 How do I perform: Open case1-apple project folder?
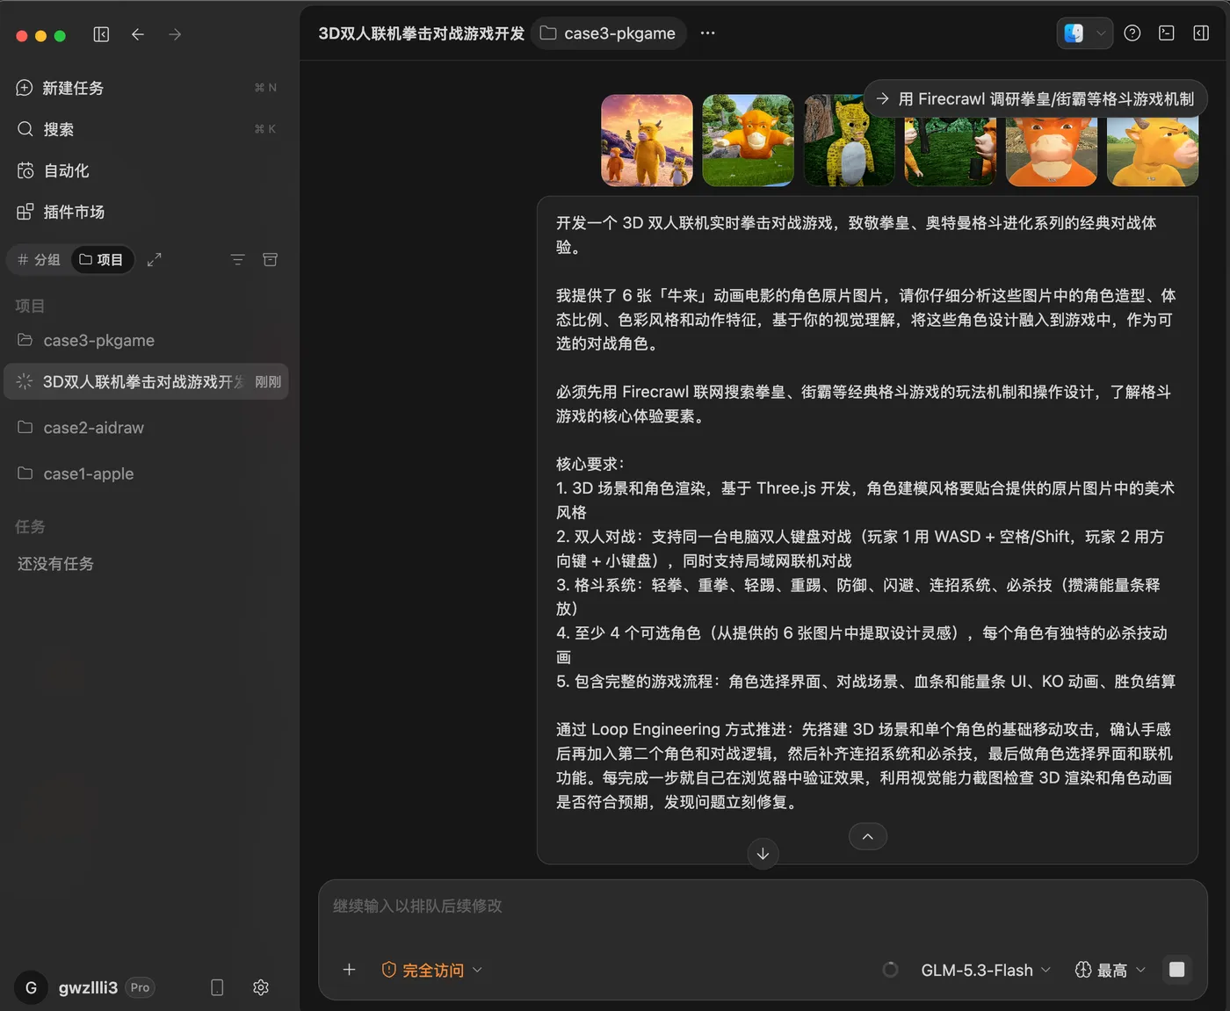[146, 473]
